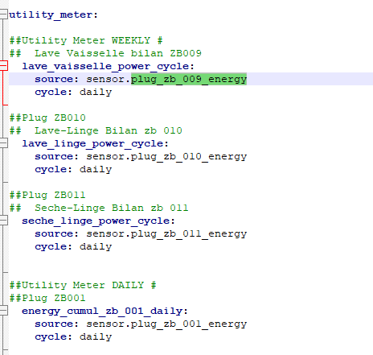Click sensor.plug_zb_001_energy source value
This screenshot has width=373, height=355.
tap(166, 324)
